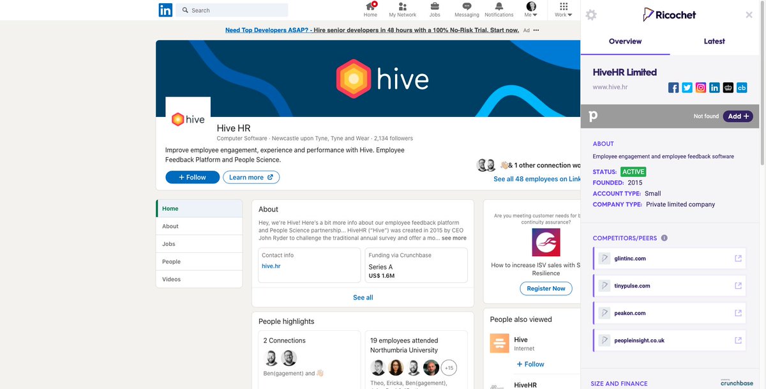Select peakon.com competitor row
This screenshot has width=766, height=389.
coord(670,313)
